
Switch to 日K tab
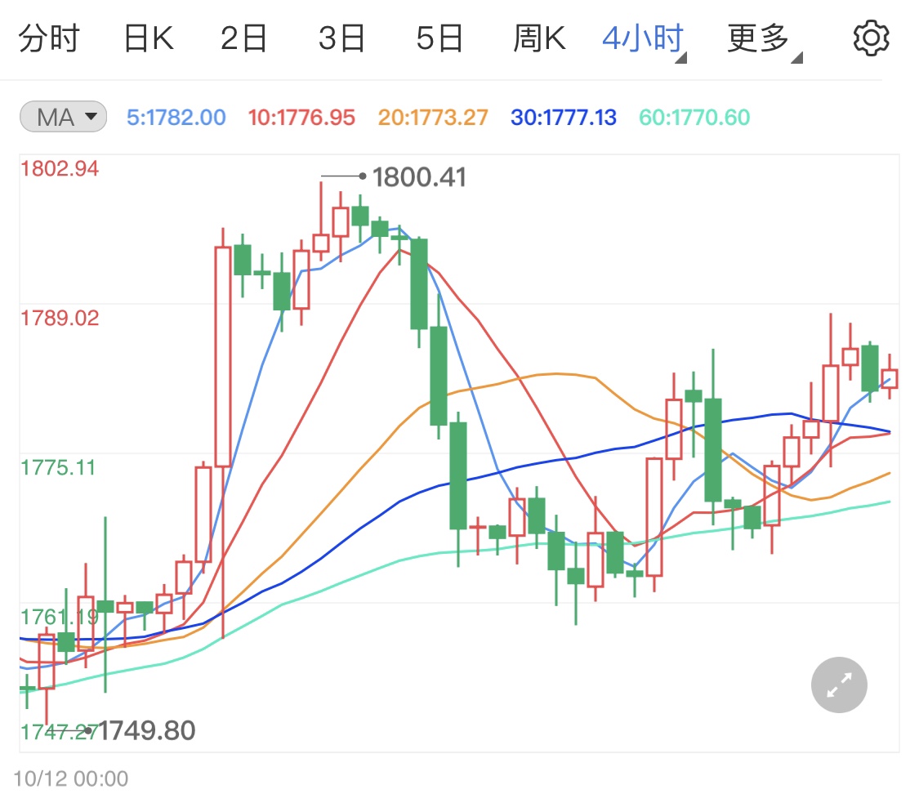pyautogui.click(x=149, y=39)
